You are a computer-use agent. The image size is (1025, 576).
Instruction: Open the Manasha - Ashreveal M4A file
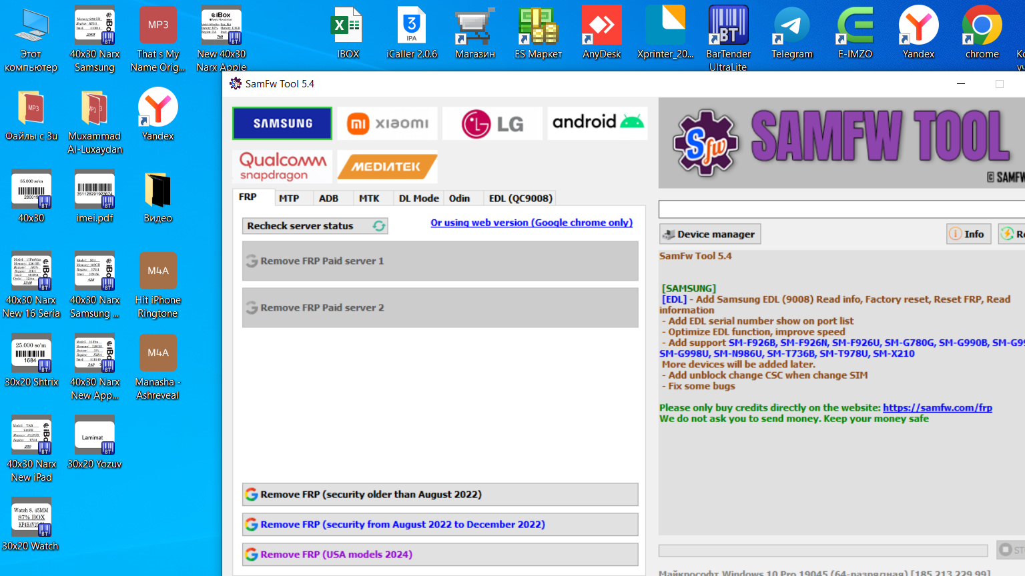(x=158, y=367)
